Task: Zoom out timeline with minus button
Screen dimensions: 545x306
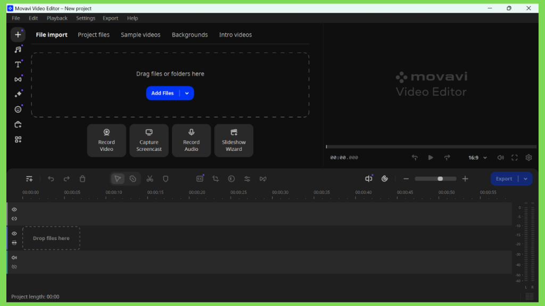Action: pyautogui.click(x=406, y=179)
